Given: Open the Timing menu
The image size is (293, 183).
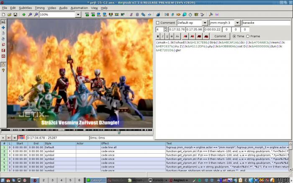Looking at the screenshot, I should [40, 8].
